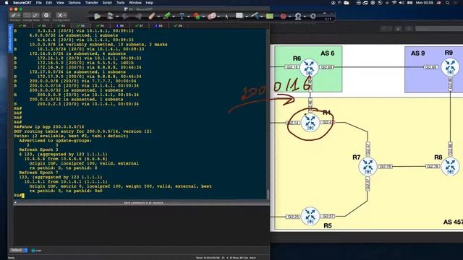Image resolution: width=463 pixels, height=260 pixels.
Task: Select the pencil drawing tool
Action: point(152,16)
